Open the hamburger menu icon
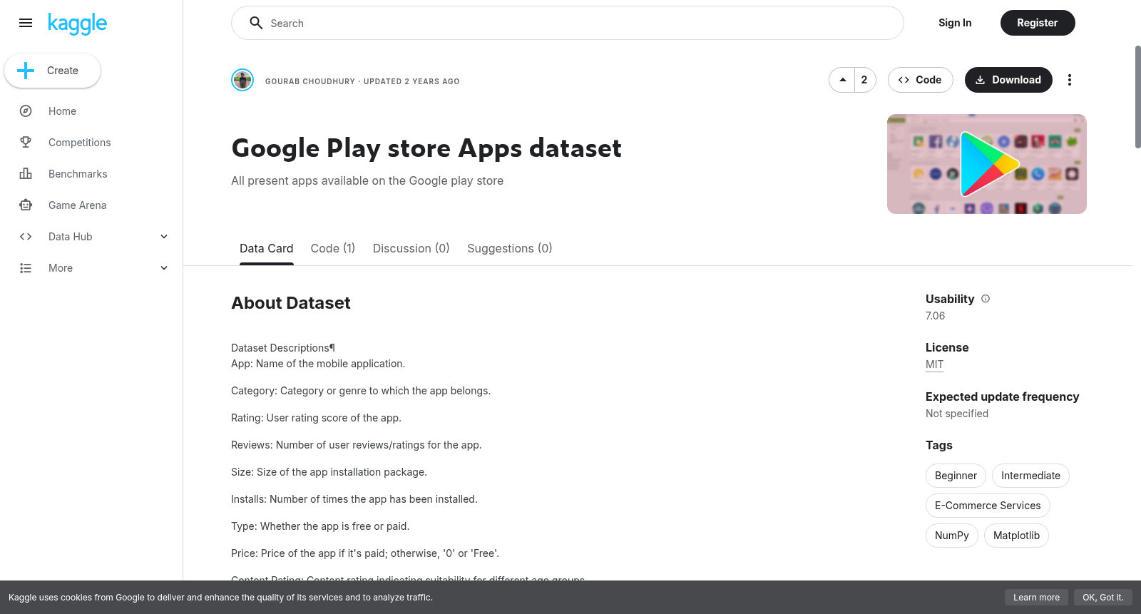Screen dimensions: 1141x614 pyautogui.click(x=26, y=23)
